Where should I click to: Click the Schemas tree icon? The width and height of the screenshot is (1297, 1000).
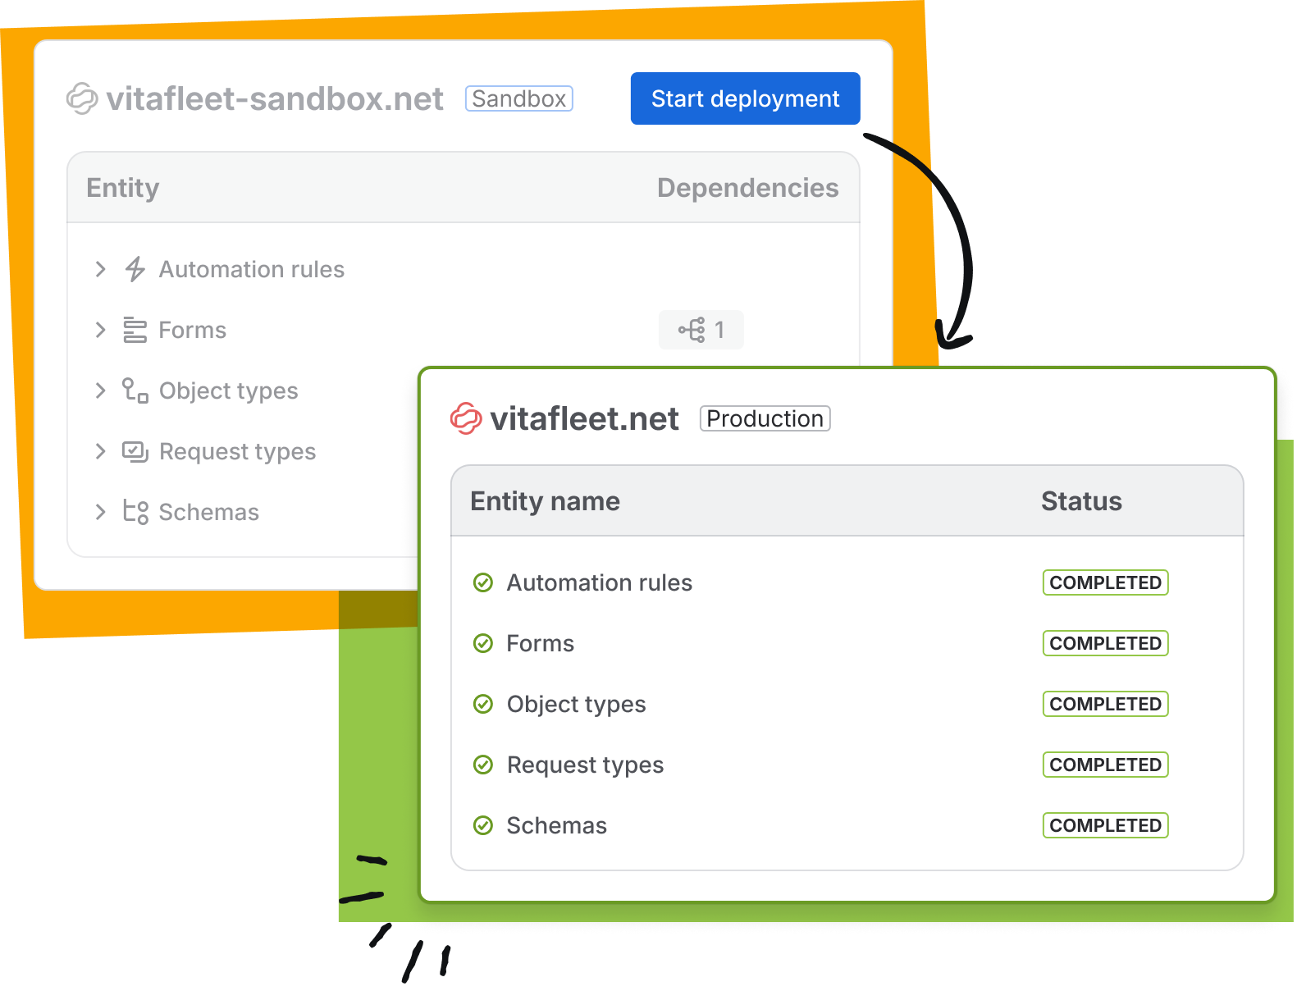(135, 512)
